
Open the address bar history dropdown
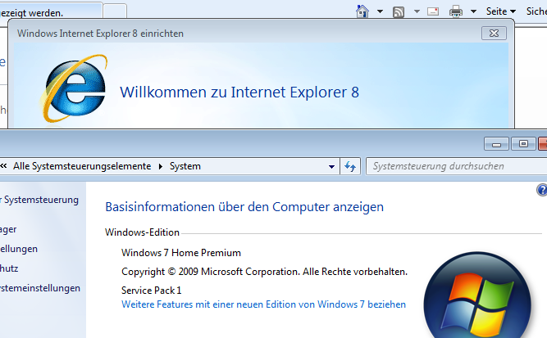(331, 167)
